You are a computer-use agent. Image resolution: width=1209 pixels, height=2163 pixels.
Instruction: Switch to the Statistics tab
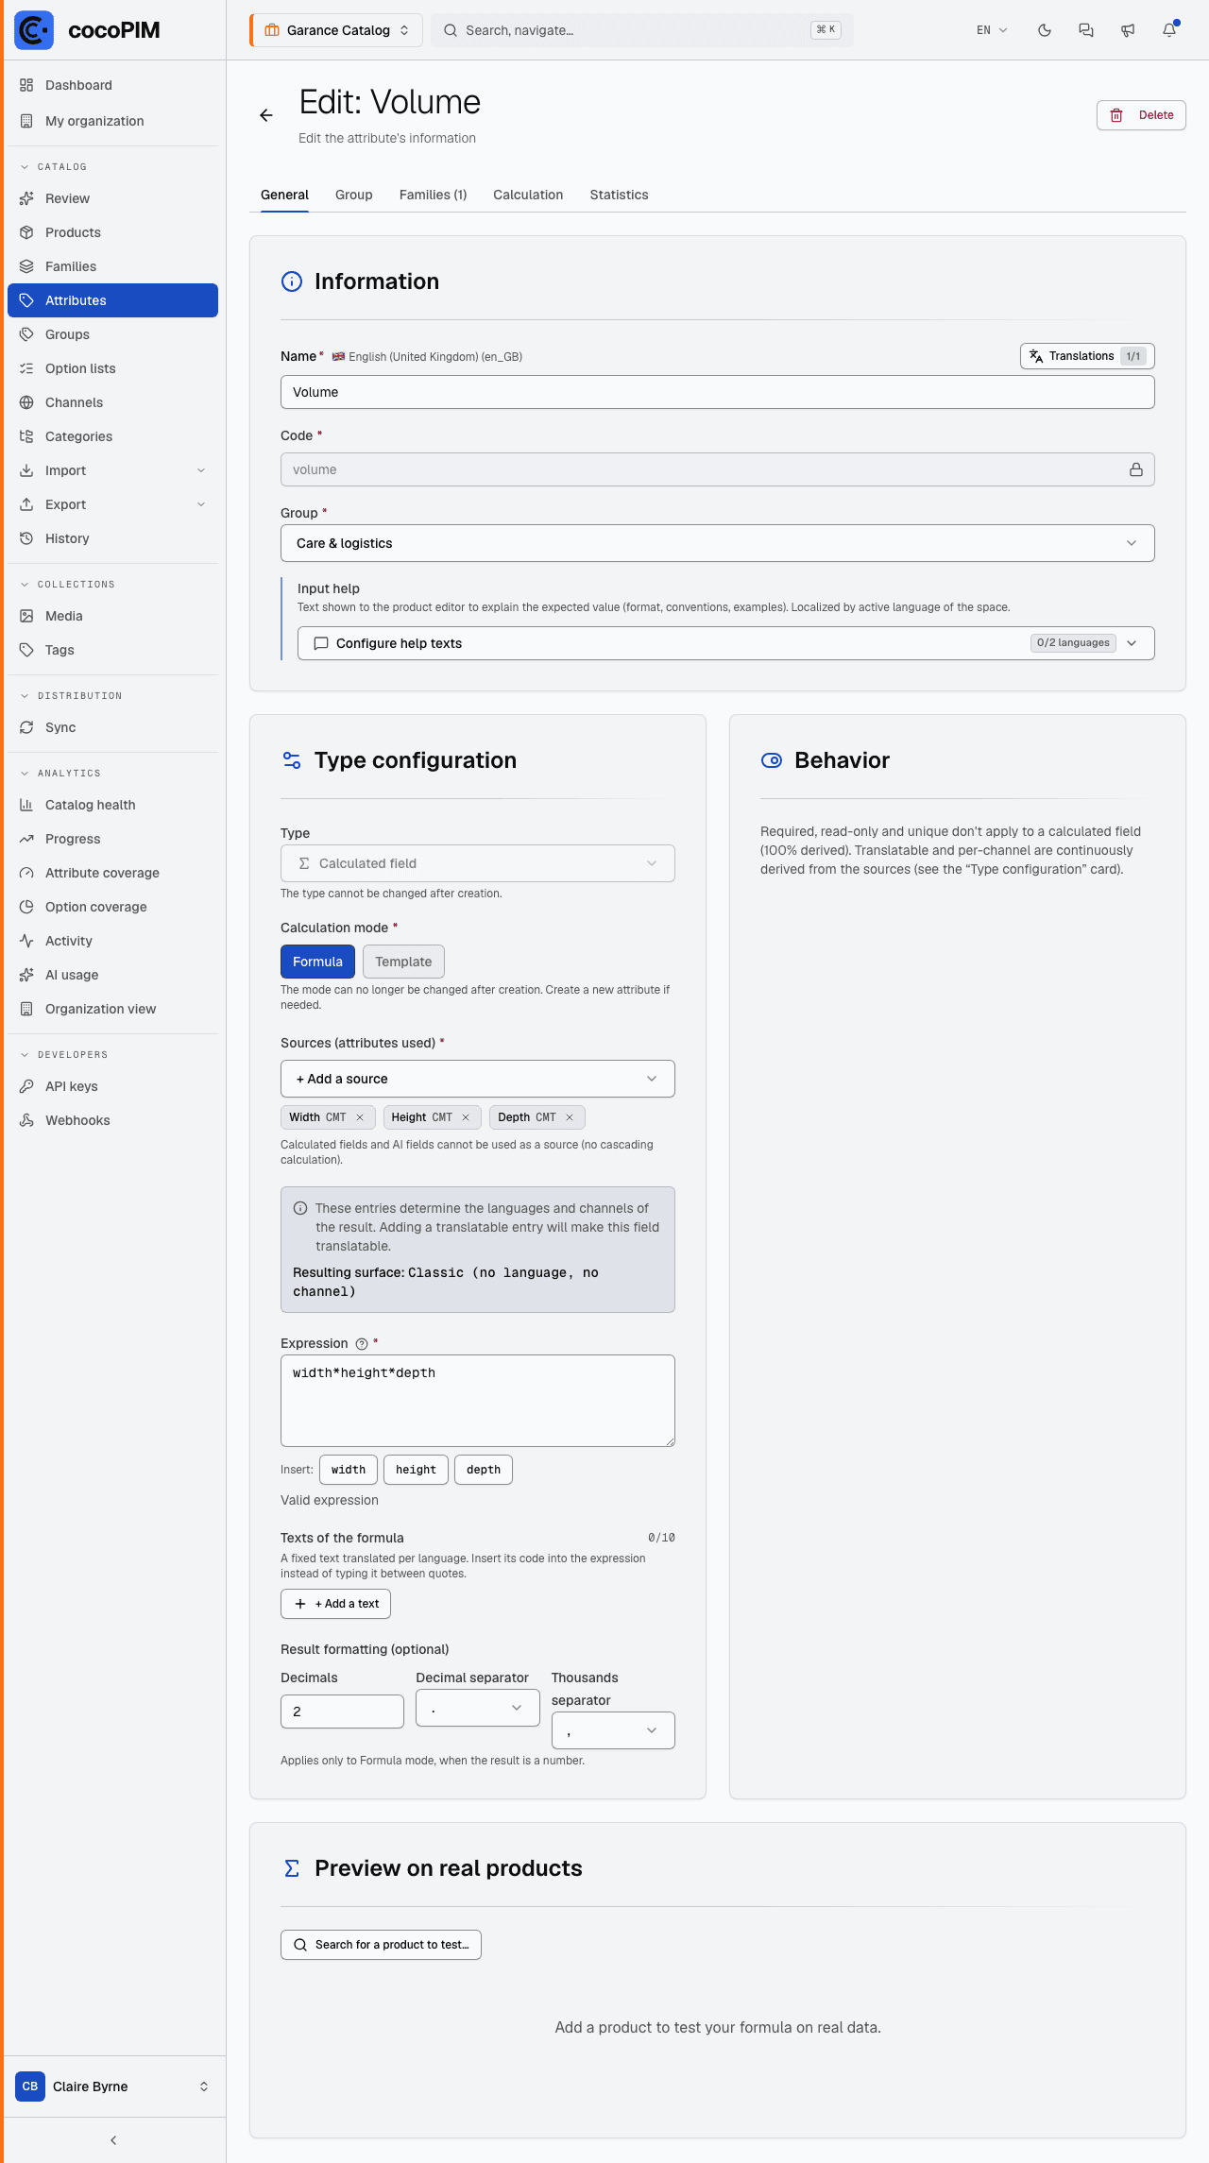619,195
